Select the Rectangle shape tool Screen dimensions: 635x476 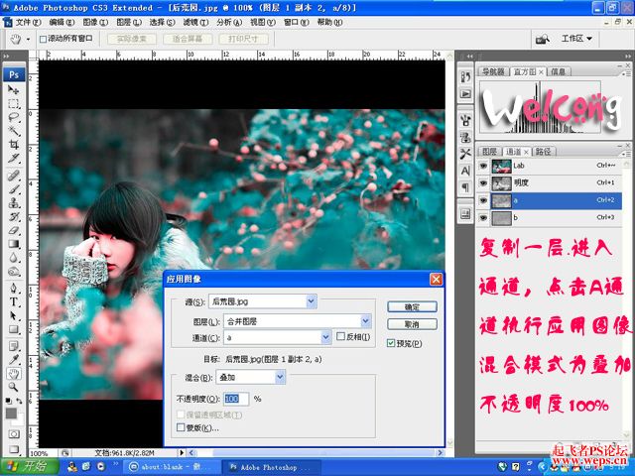[14, 329]
